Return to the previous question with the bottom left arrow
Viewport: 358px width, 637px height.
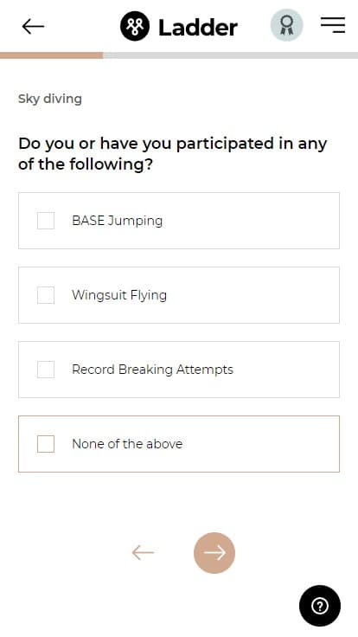pos(143,552)
